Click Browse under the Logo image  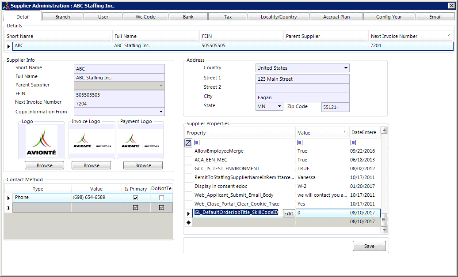pos(44,165)
